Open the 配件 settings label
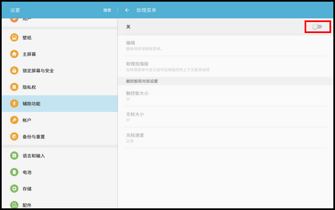335x210 pixels. pyautogui.click(x=27, y=205)
